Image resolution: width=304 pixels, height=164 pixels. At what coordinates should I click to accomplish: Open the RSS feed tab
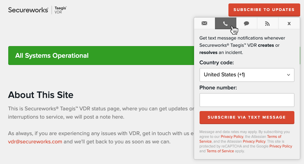click(x=268, y=23)
